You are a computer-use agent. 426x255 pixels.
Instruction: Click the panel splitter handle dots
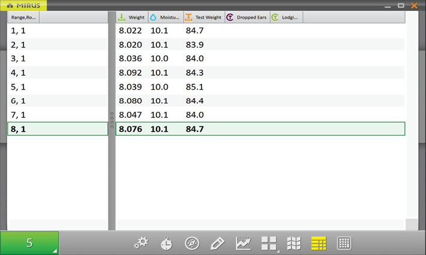pos(111,120)
